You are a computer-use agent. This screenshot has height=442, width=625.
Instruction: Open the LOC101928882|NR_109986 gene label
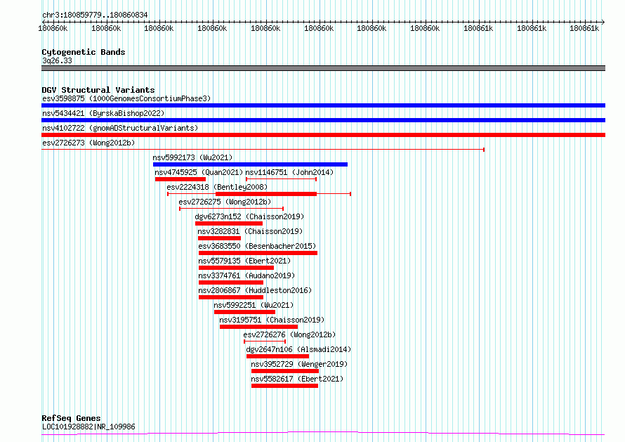pyautogui.click(x=88, y=427)
